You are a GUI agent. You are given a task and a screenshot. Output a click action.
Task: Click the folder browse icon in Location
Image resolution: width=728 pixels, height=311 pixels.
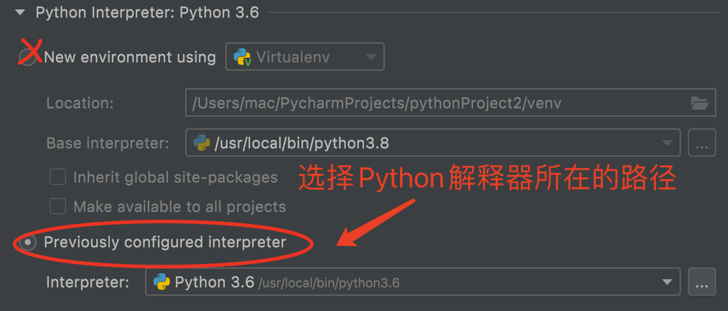[x=700, y=103]
